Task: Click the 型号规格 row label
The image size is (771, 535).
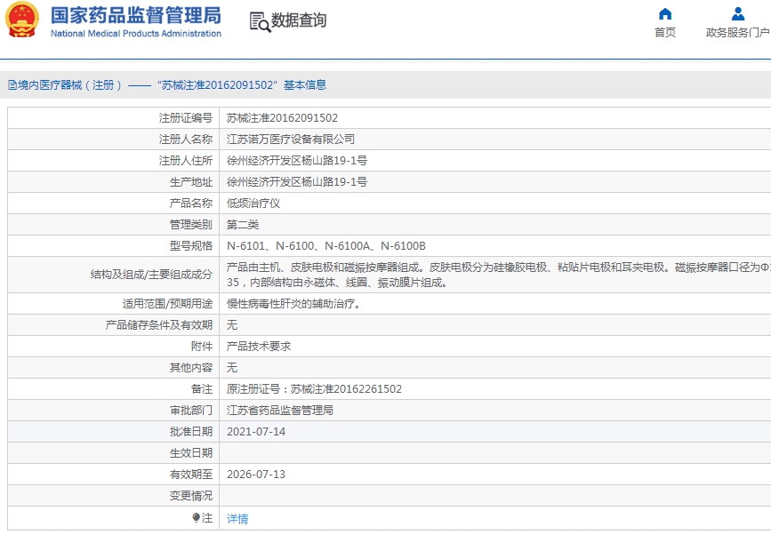Action: click(x=191, y=245)
